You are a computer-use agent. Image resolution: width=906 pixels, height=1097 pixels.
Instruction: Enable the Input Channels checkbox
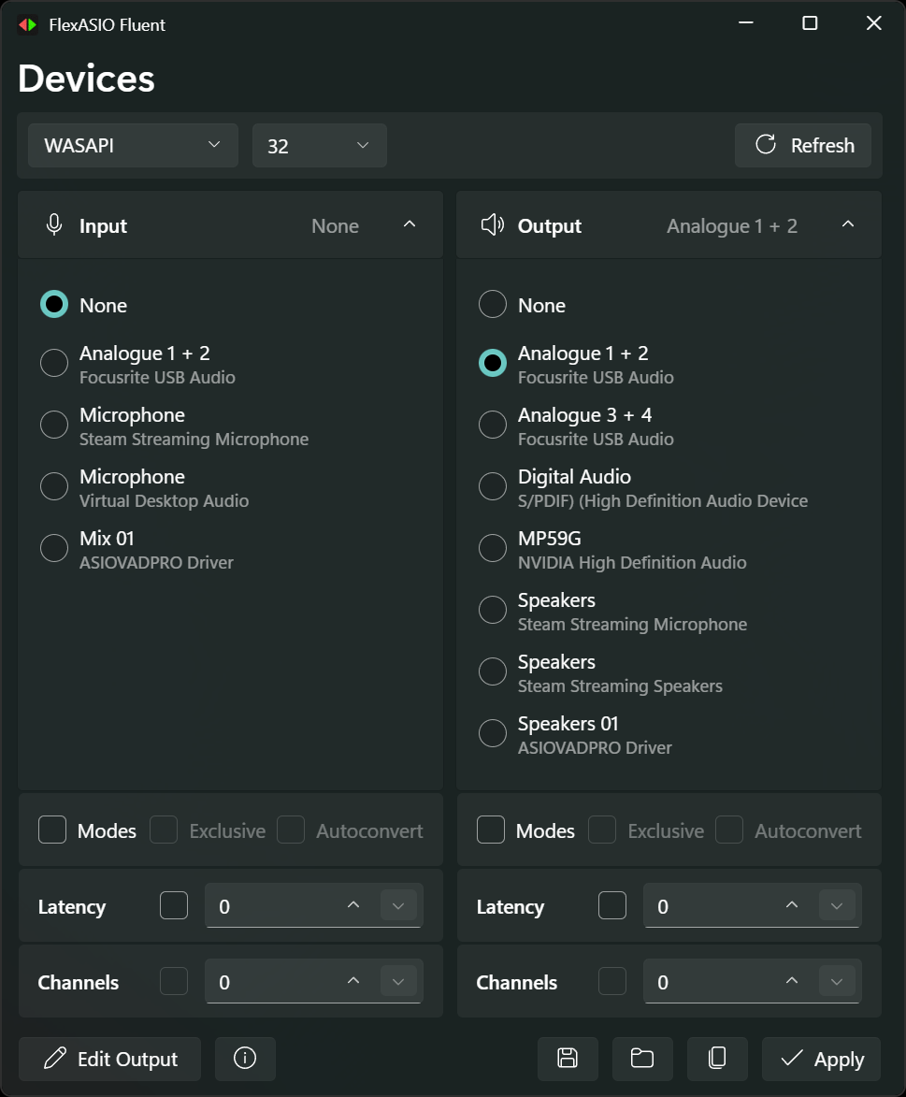pyautogui.click(x=174, y=981)
